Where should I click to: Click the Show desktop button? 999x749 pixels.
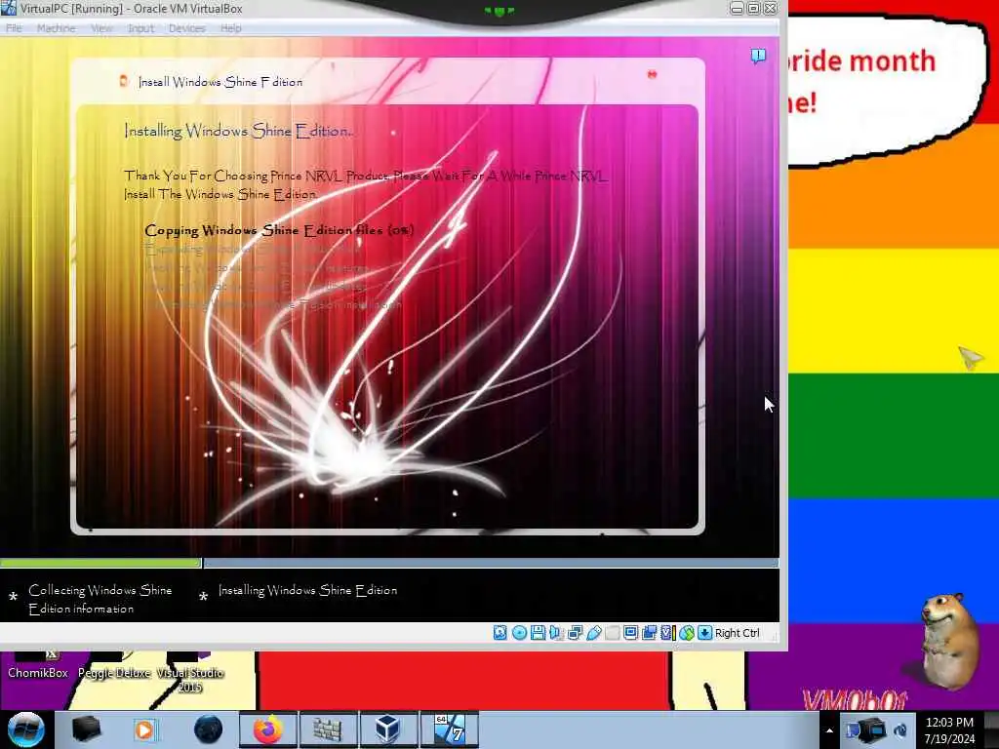click(992, 729)
